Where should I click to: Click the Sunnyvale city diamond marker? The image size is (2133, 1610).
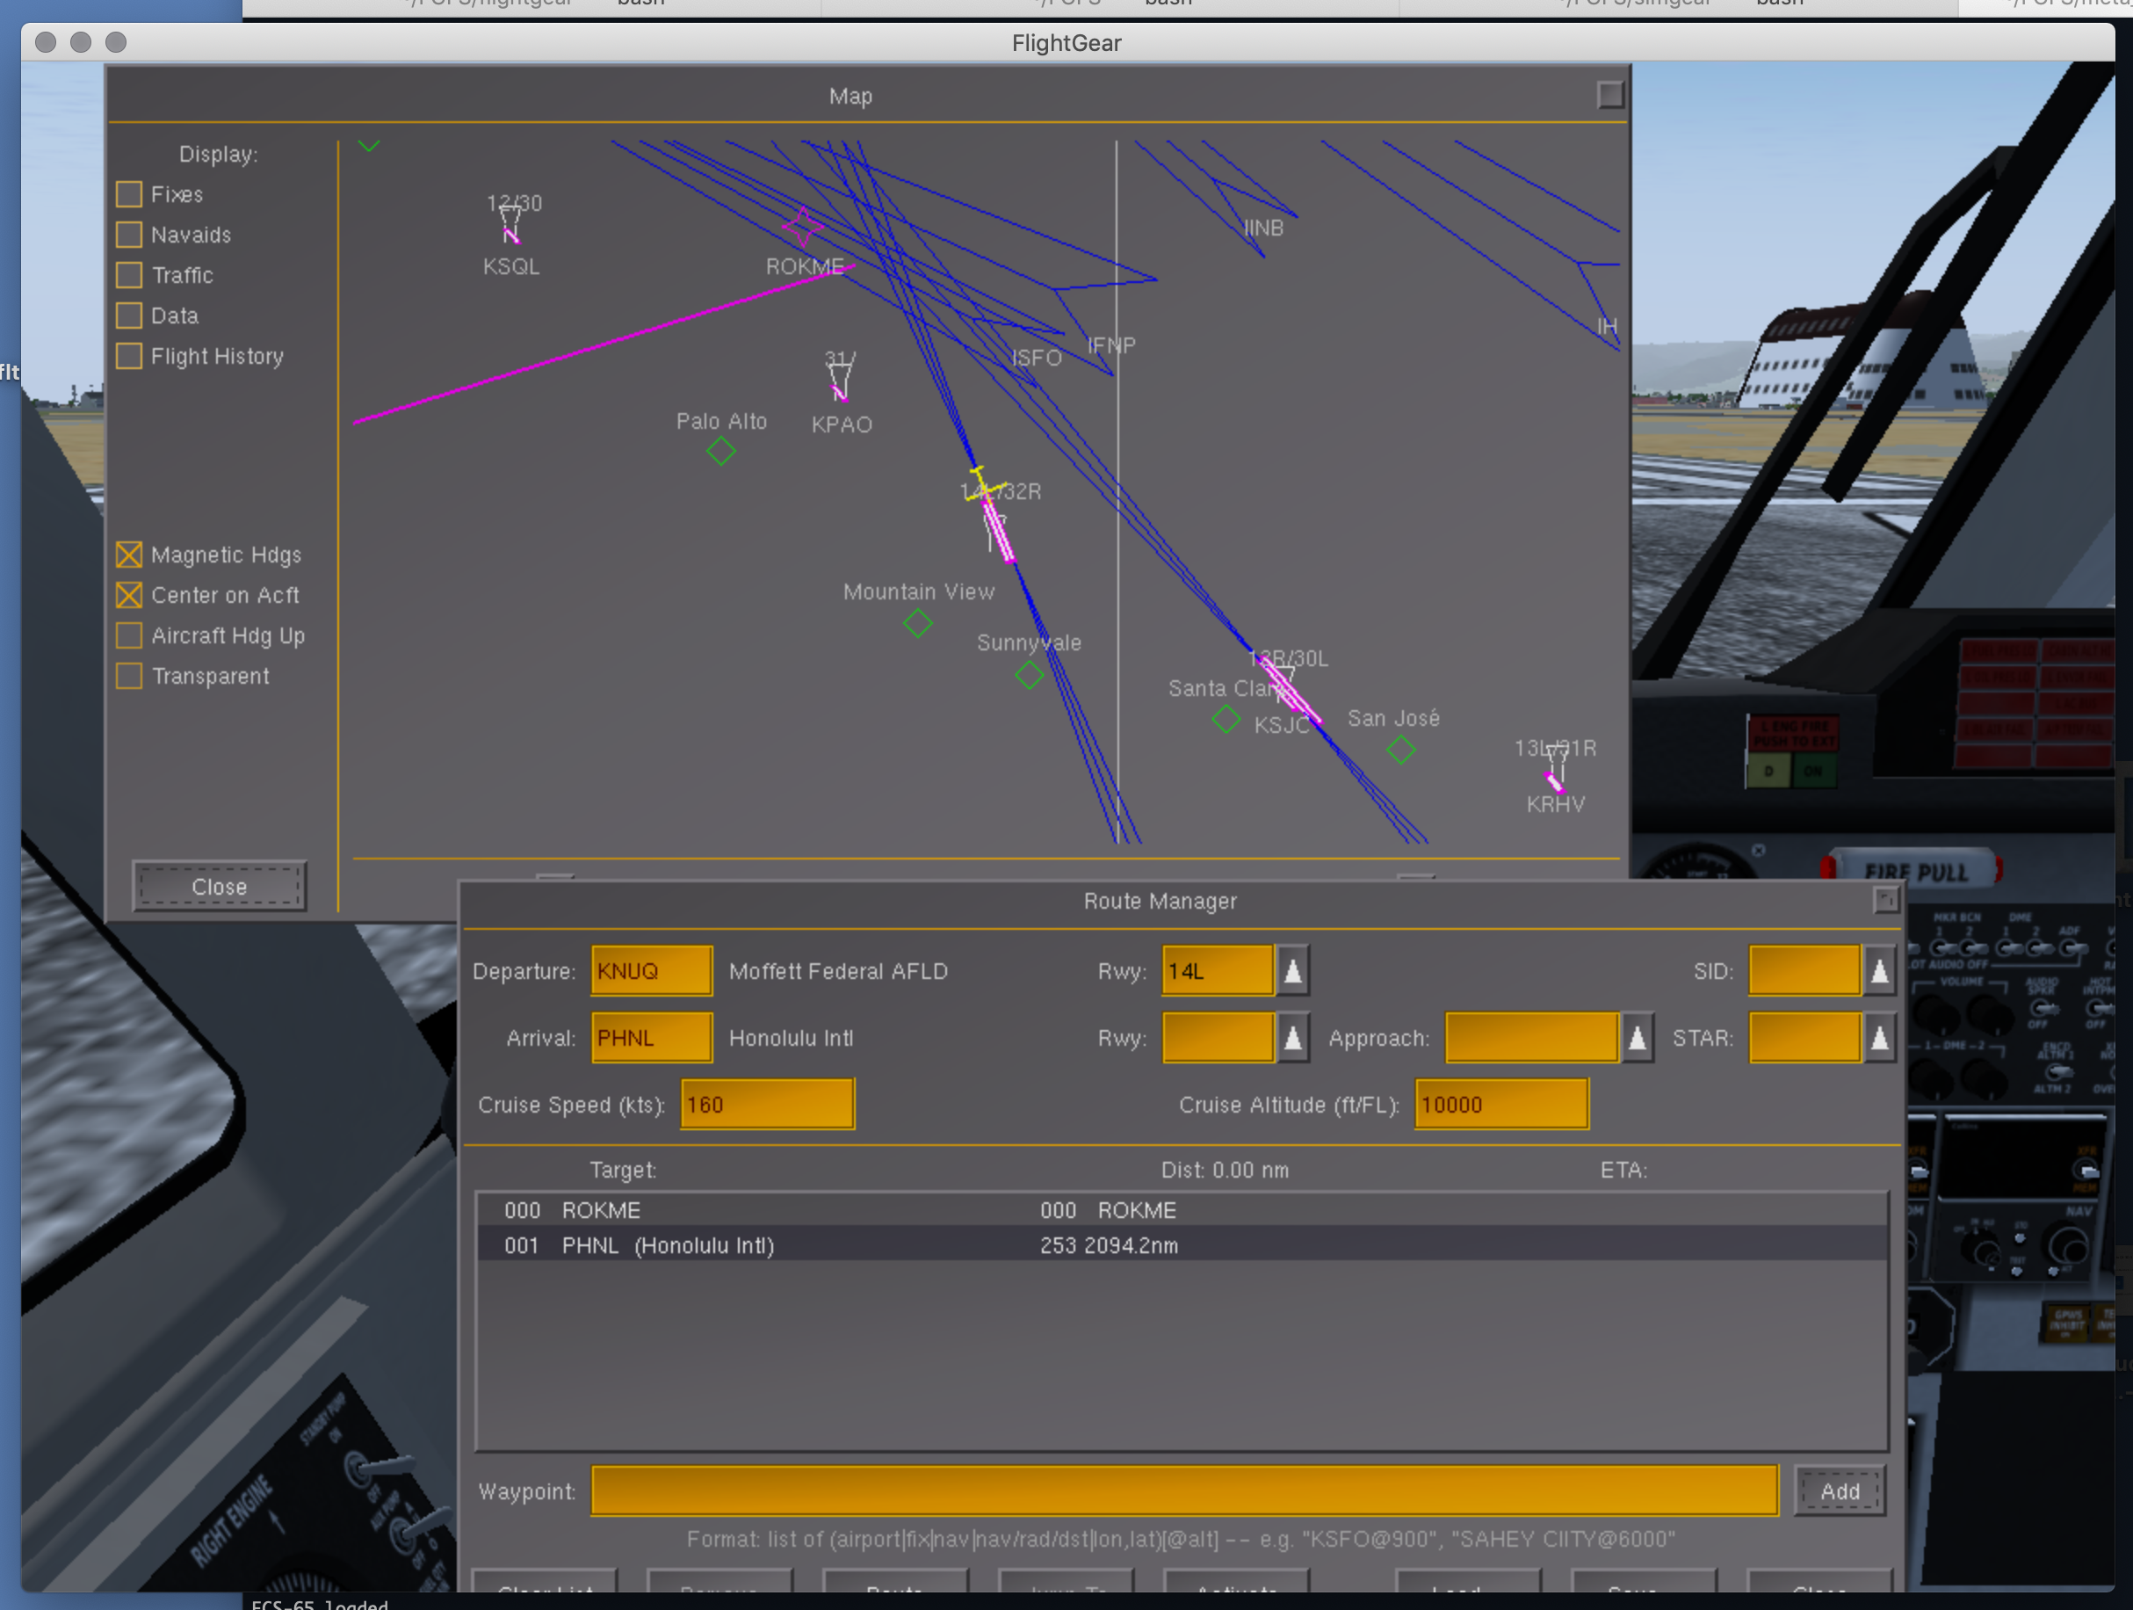click(x=1029, y=674)
